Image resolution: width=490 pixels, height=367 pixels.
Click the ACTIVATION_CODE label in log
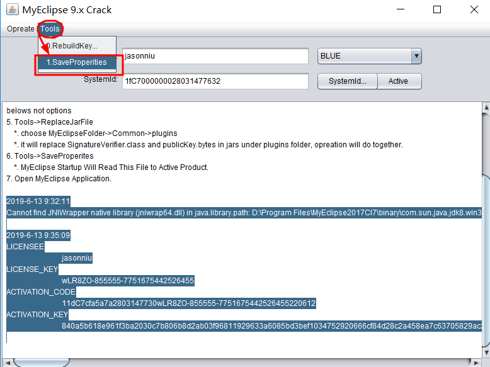coord(41,292)
